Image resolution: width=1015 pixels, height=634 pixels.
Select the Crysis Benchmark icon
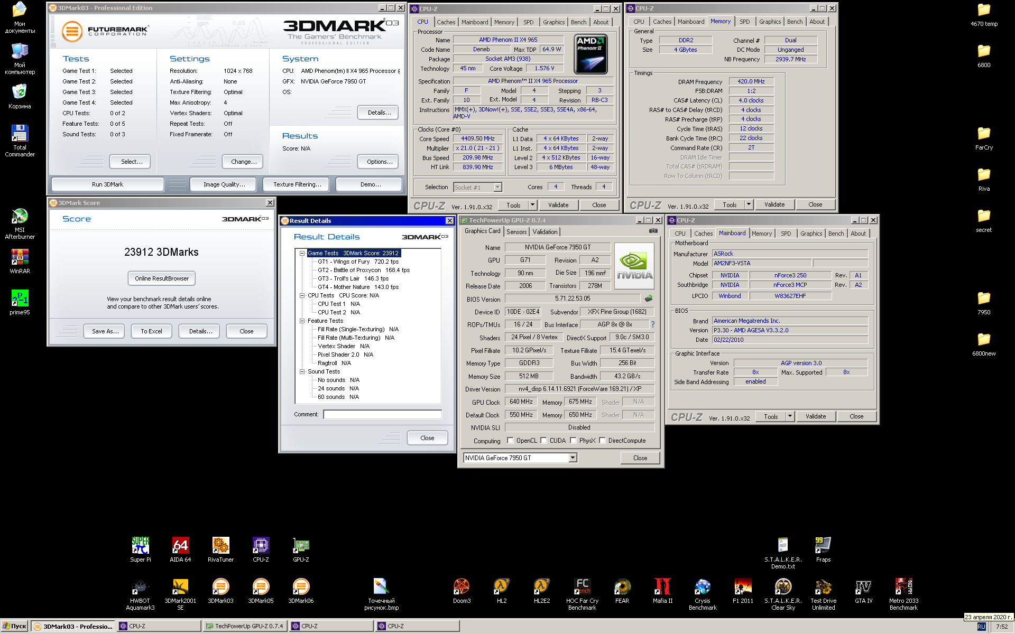coord(703,594)
